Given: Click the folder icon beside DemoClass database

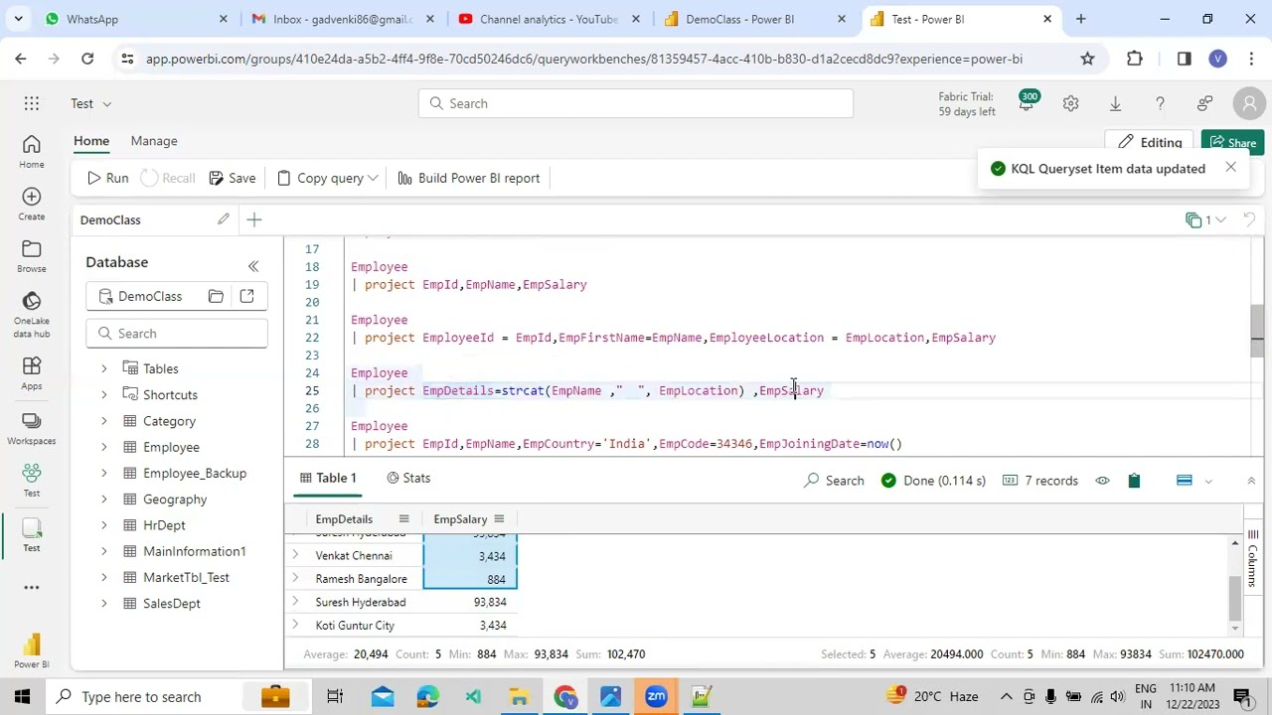Looking at the screenshot, I should click(216, 296).
